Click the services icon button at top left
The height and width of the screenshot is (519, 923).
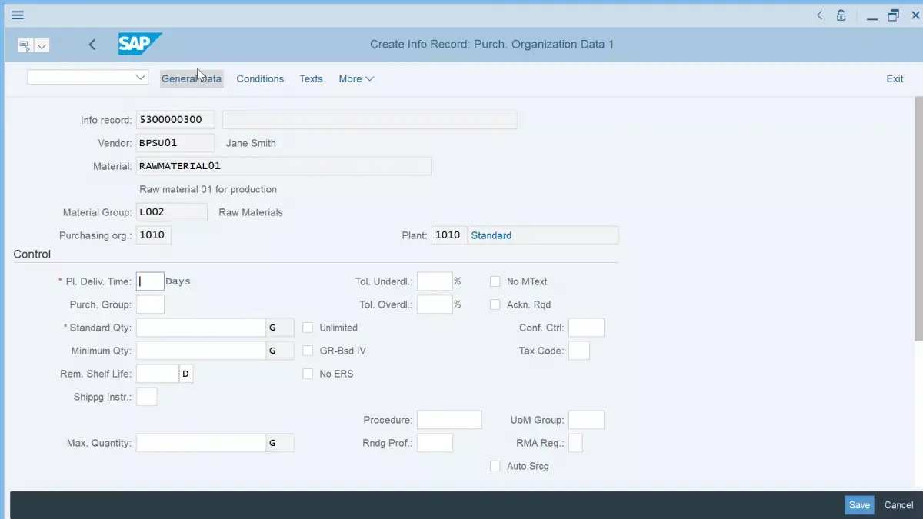pyautogui.click(x=25, y=45)
